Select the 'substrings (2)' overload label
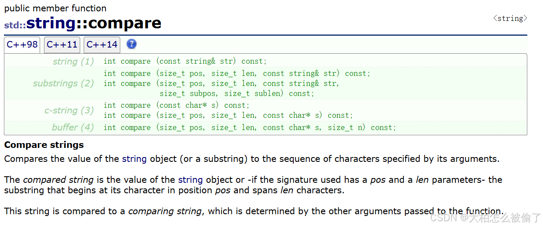The height and width of the screenshot is (226, 543). click(x=64, y=83)
